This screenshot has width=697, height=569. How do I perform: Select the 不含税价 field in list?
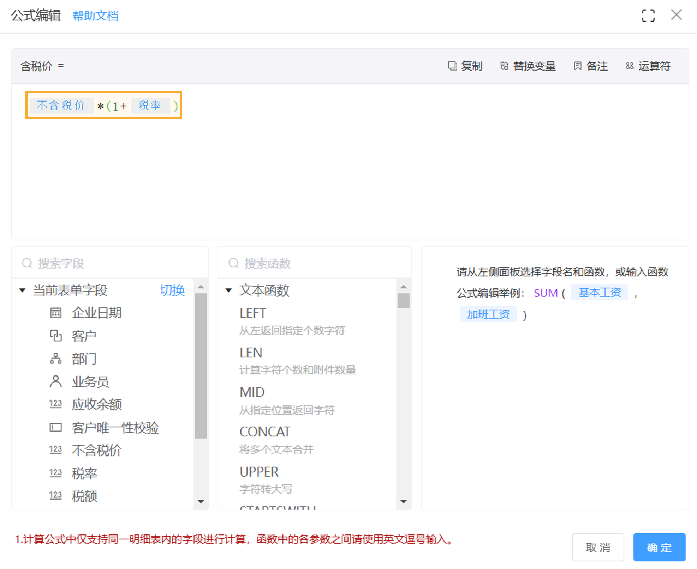click(96, 450)
